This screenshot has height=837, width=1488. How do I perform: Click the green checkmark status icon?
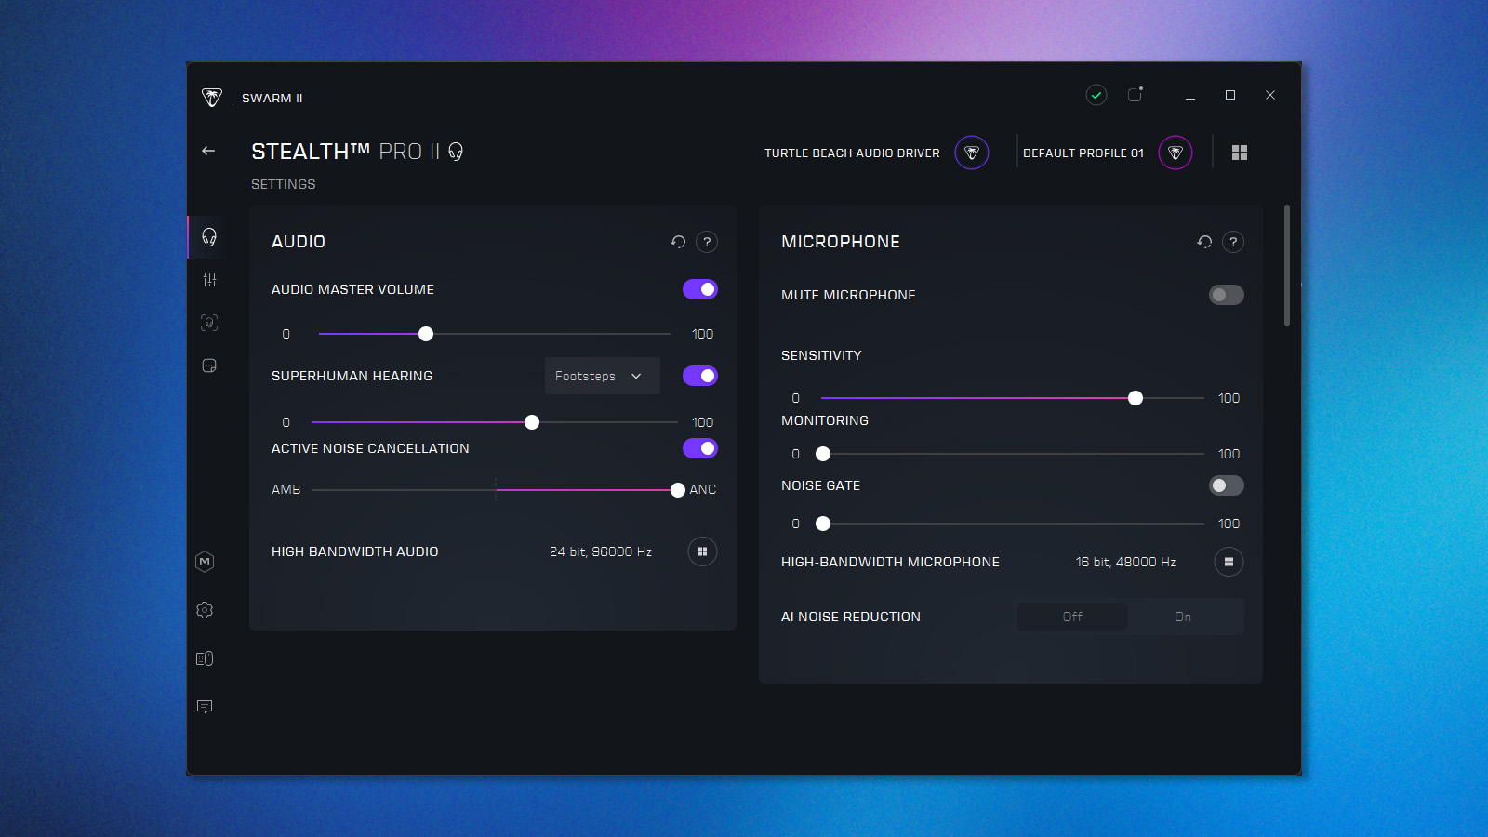(1096, 95)
